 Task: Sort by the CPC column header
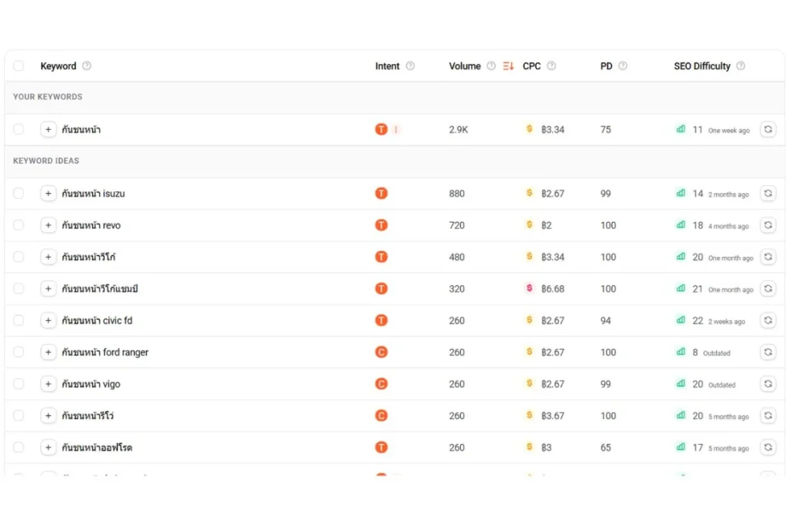click(531, 67)
